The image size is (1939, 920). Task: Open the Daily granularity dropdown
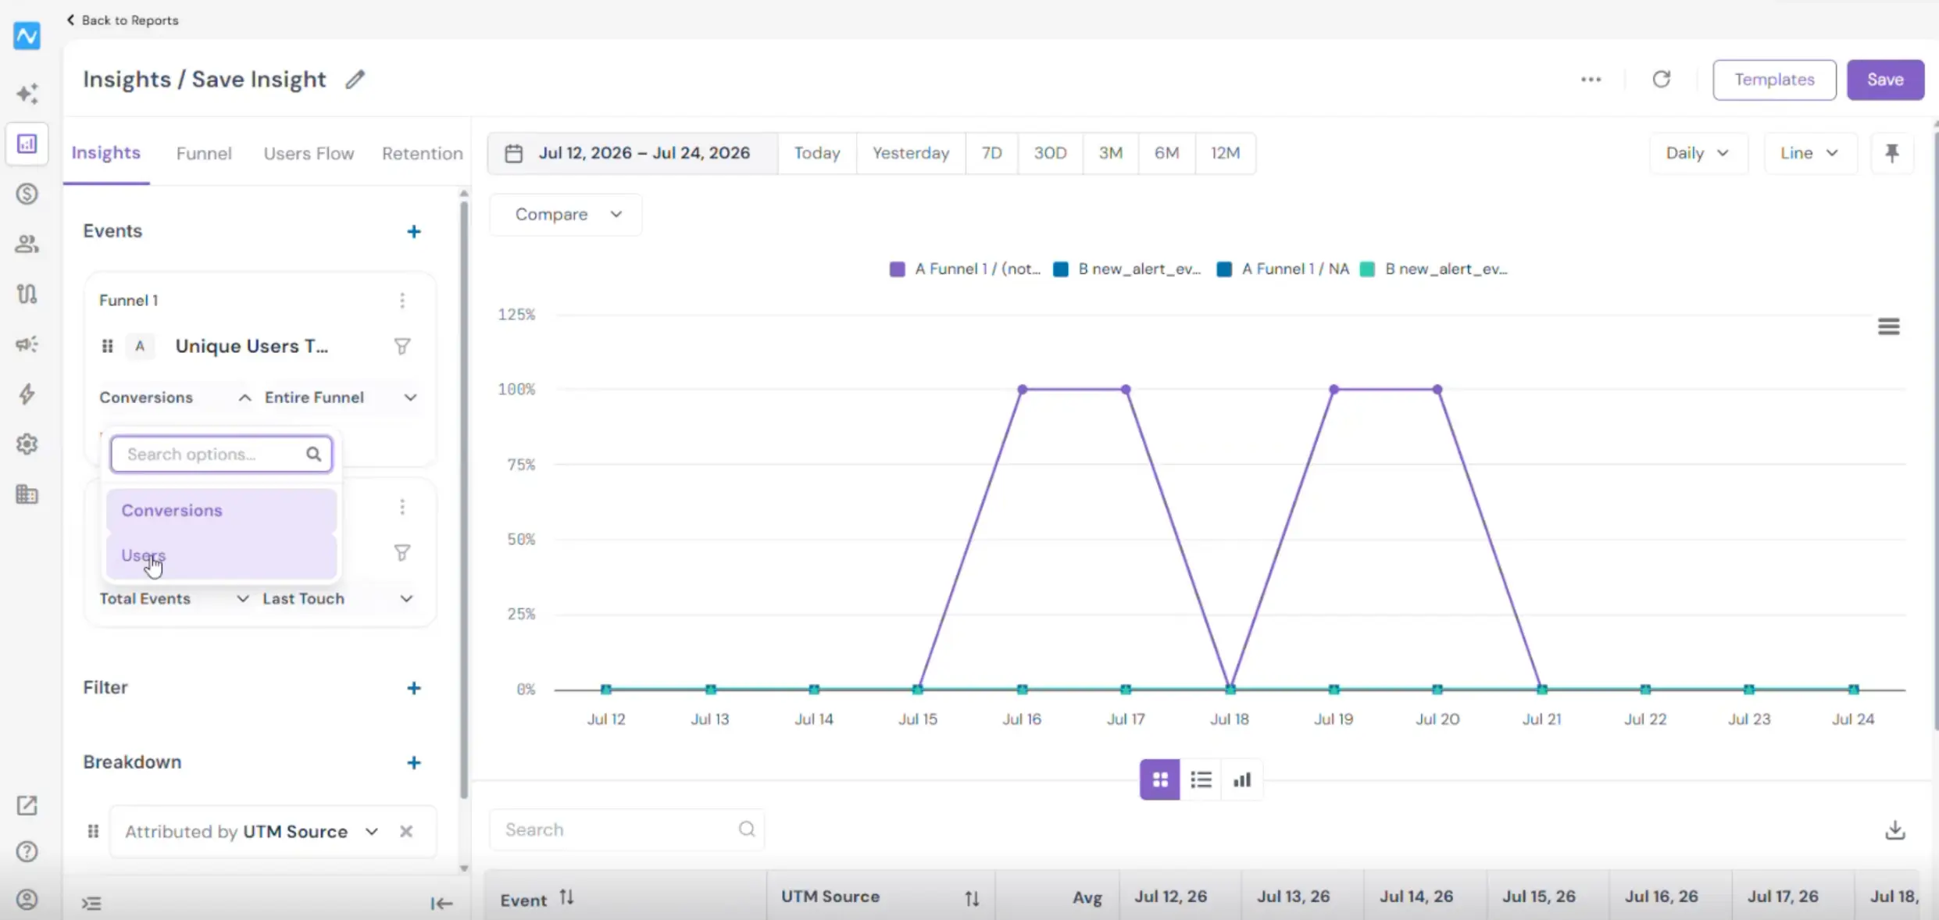[1698, 153]
